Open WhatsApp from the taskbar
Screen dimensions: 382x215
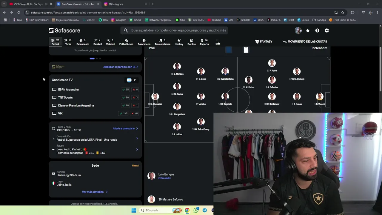tap(196, 210)
